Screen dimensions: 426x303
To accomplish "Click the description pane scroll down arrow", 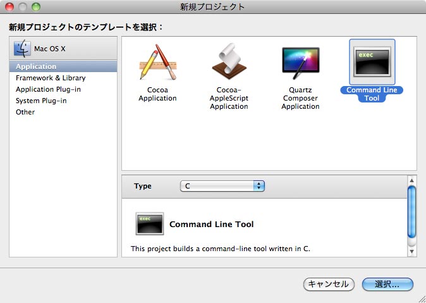I will (411, 252).
